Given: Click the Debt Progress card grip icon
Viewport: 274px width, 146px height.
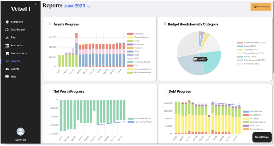Looking at the screenshot, I should [165, 91].
